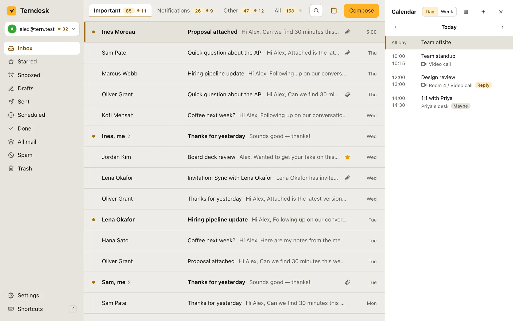Switch calendar to Day view
Viewport: 513px width, 321px height.
(x=430, y=12)
